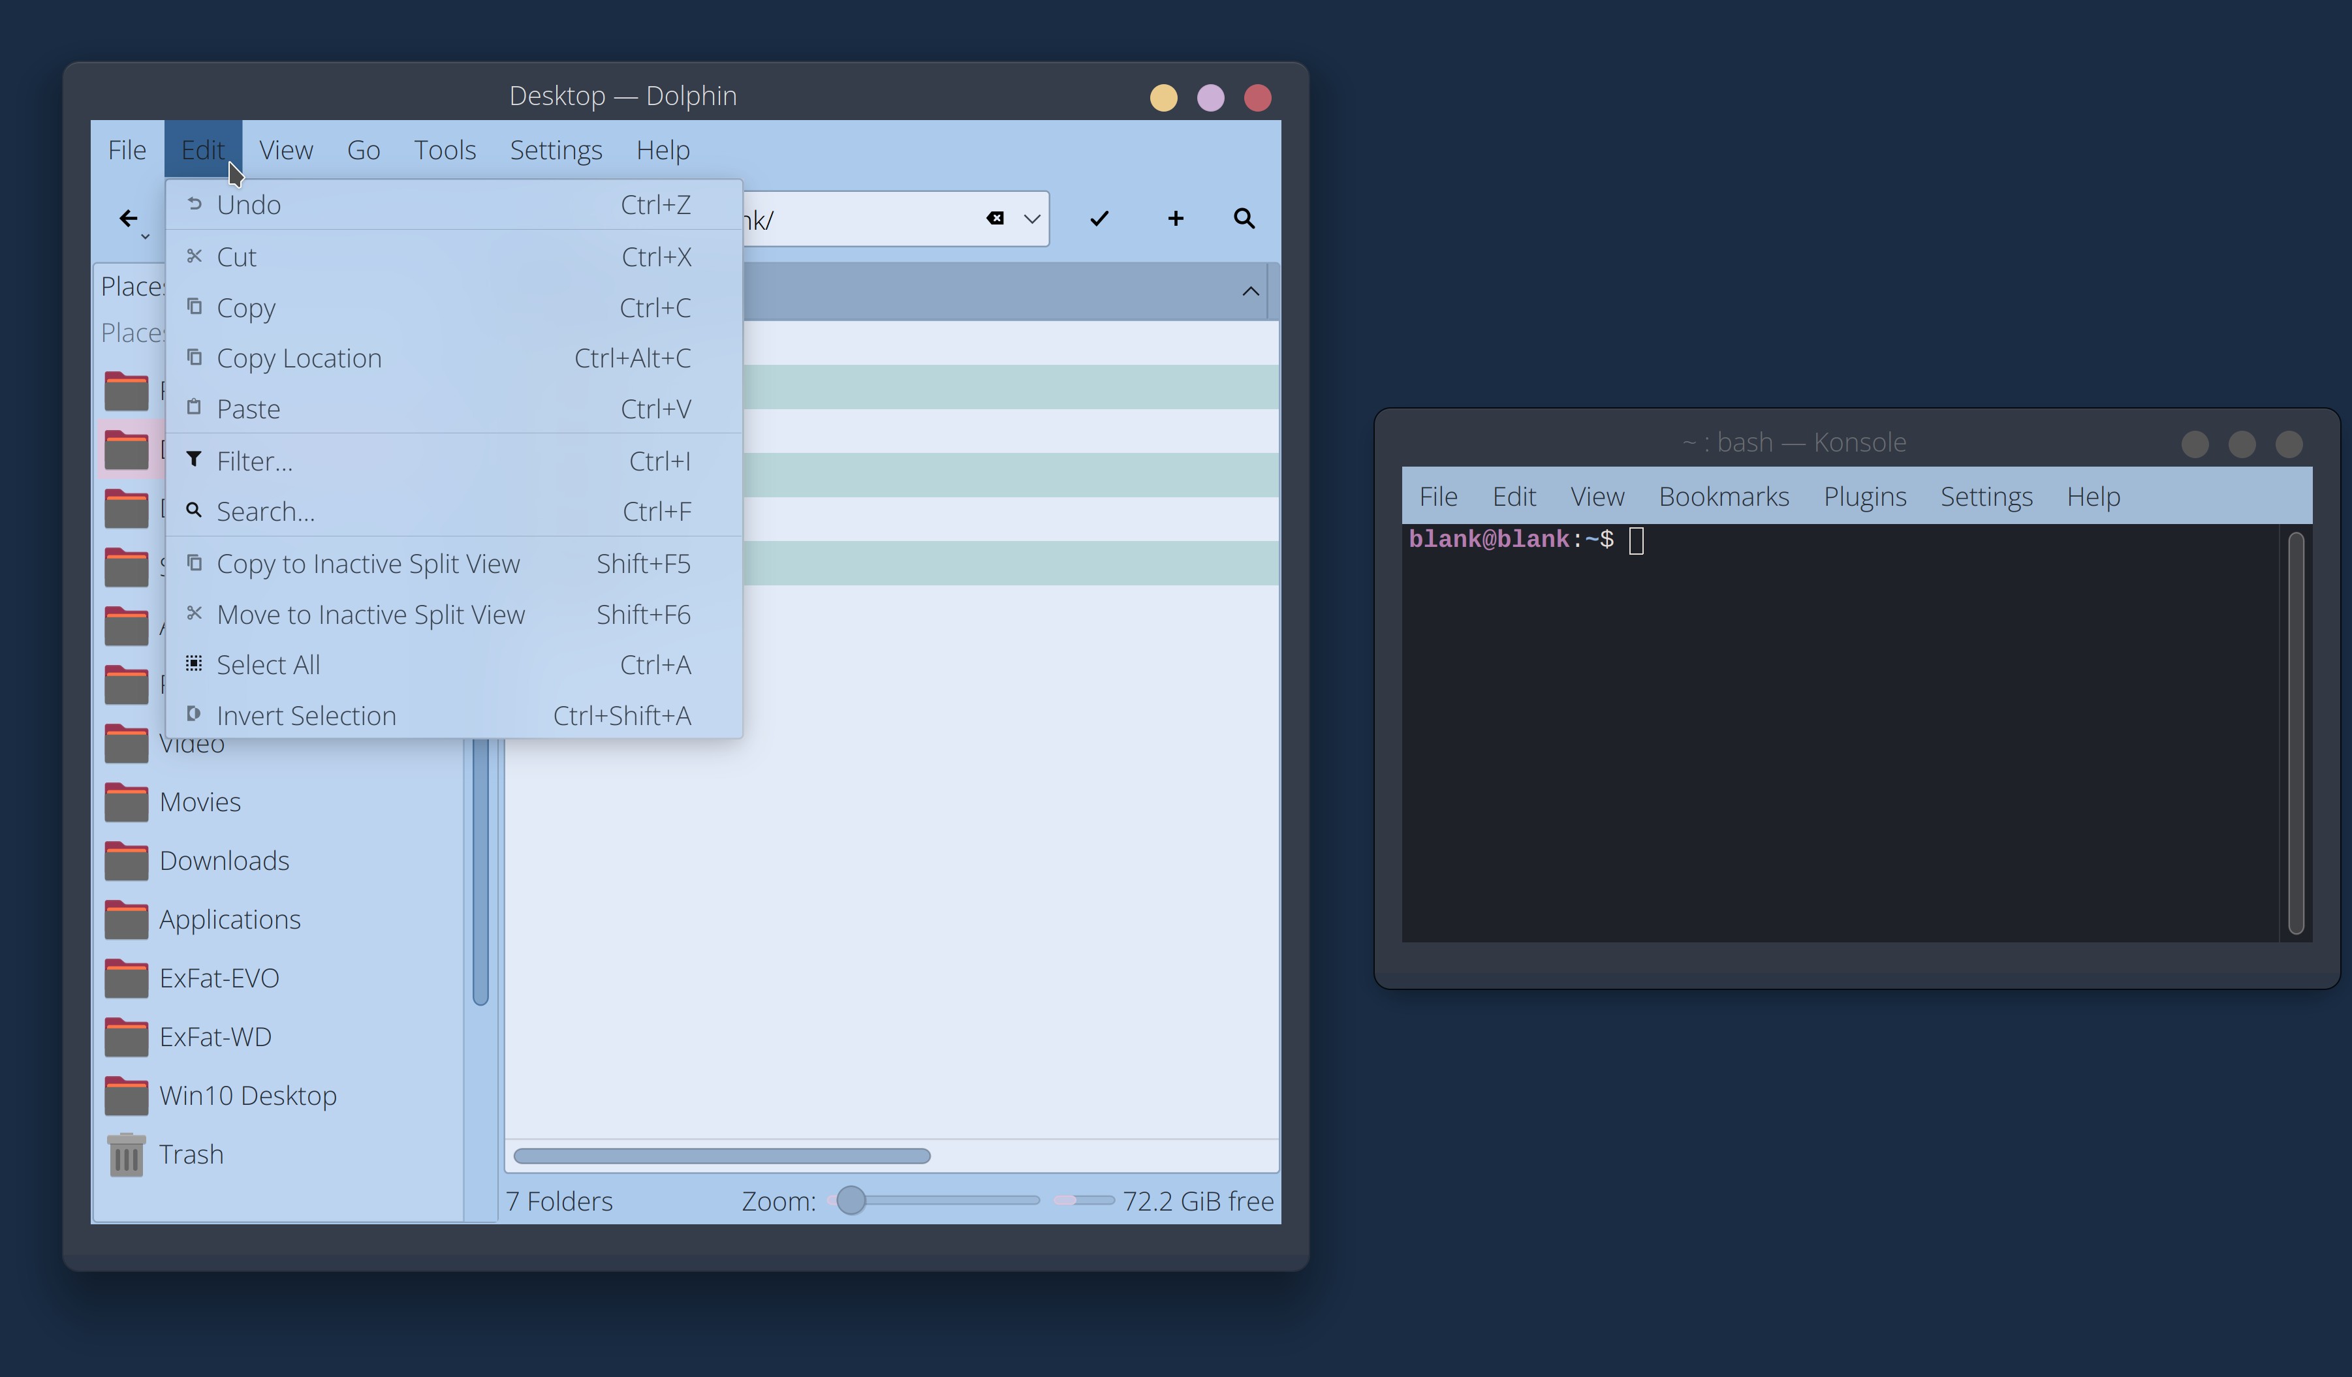Click Konsole window title text

click(1794, 442)
